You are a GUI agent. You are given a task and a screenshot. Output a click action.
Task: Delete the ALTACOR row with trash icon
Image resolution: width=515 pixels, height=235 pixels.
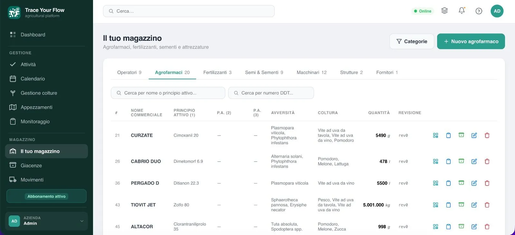[x=487, y=227]
